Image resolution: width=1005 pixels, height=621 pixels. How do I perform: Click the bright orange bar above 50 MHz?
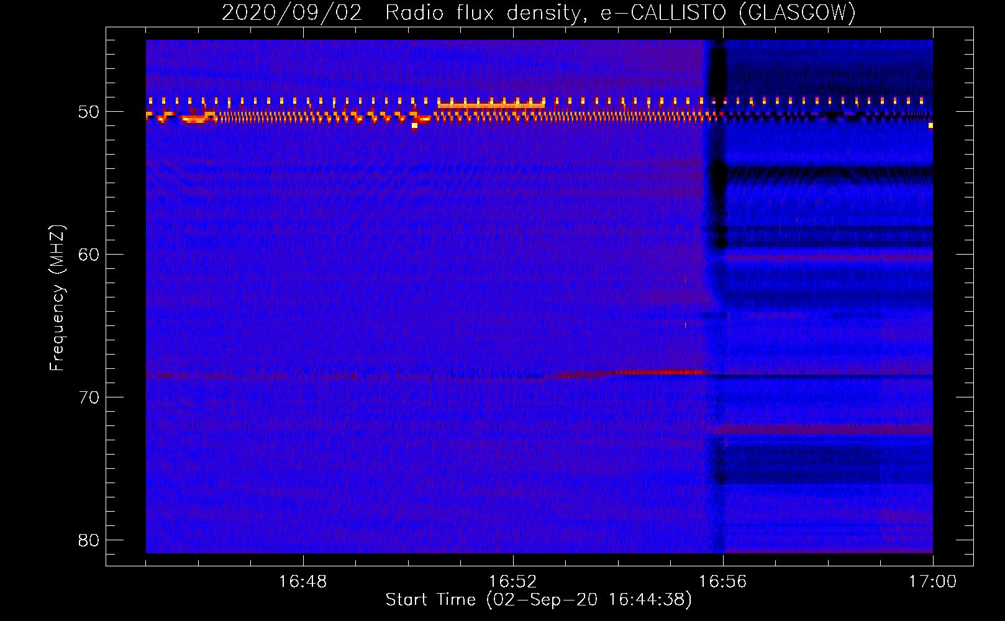[491, 105]
